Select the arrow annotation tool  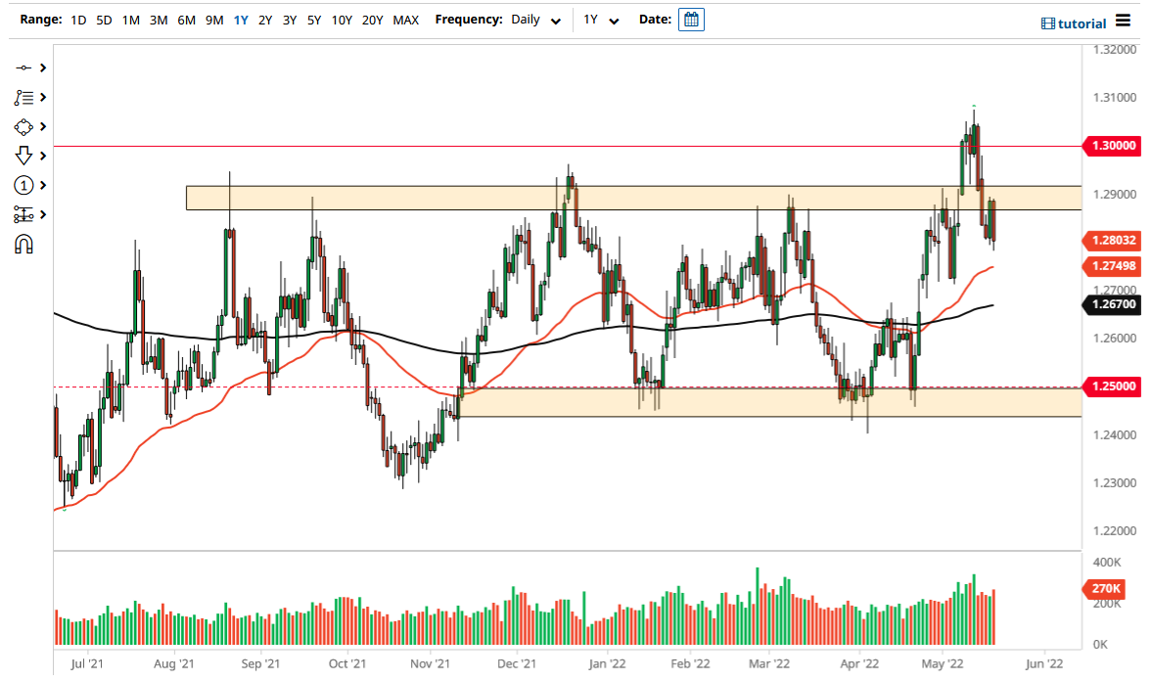(24, 156)
